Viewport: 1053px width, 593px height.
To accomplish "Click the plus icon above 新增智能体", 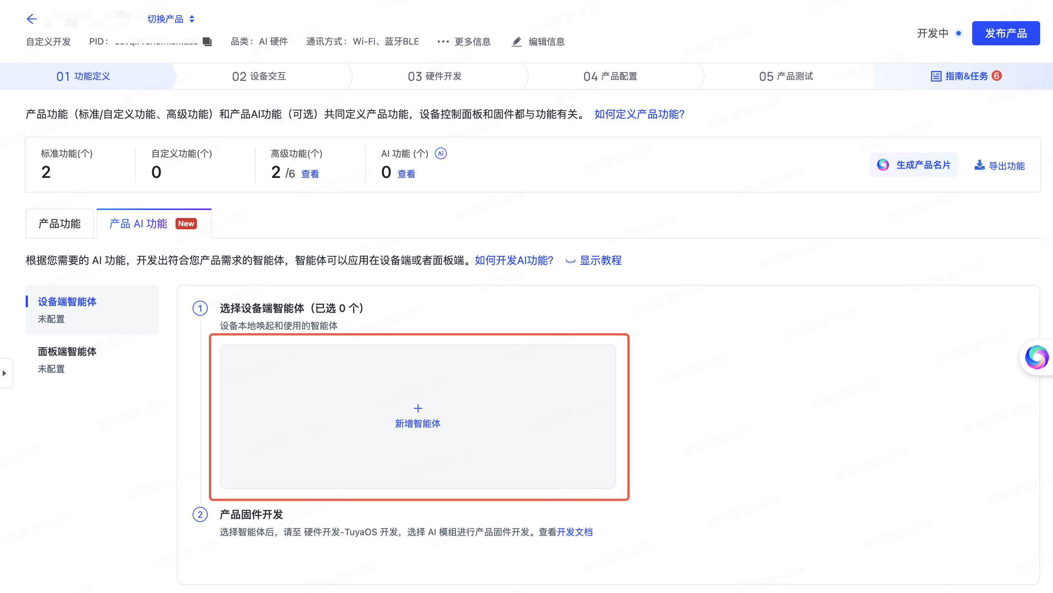I will [418, 408].
